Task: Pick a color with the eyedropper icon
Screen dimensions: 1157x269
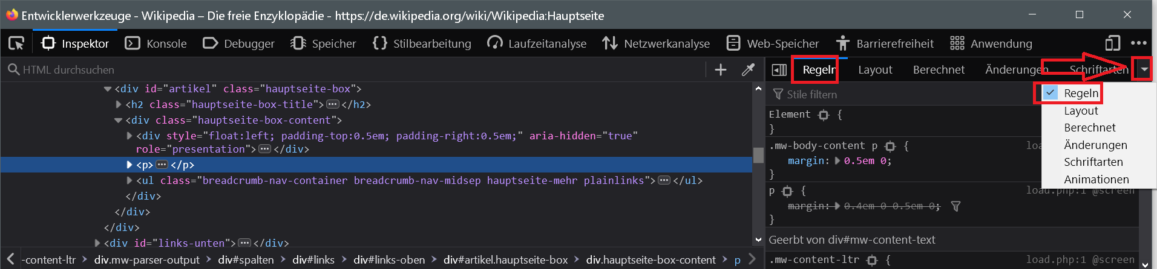Action: pyautogui.click(x=749, y=70)
